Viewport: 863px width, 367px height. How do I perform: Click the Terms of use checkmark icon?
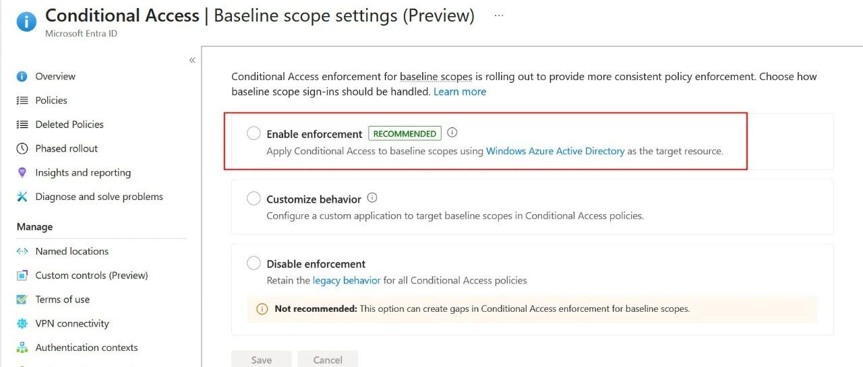(22, 300)
